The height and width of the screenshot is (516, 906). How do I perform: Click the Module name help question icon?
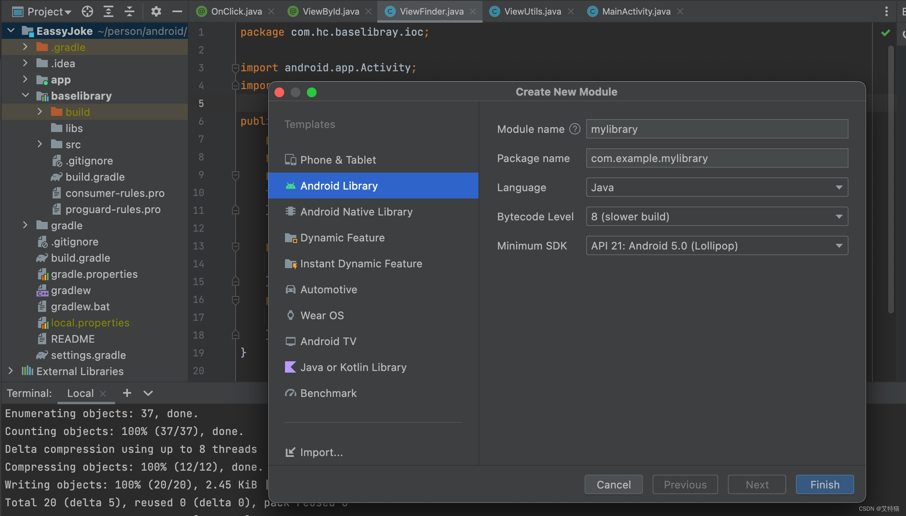574,129
